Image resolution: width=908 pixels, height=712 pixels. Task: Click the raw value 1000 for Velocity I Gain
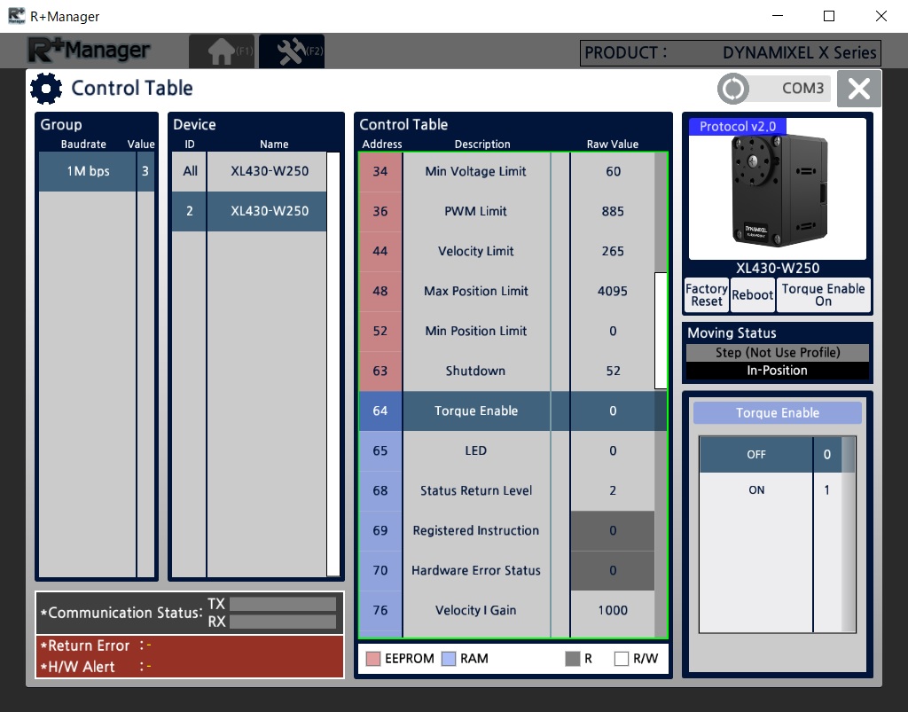[613, 611]
